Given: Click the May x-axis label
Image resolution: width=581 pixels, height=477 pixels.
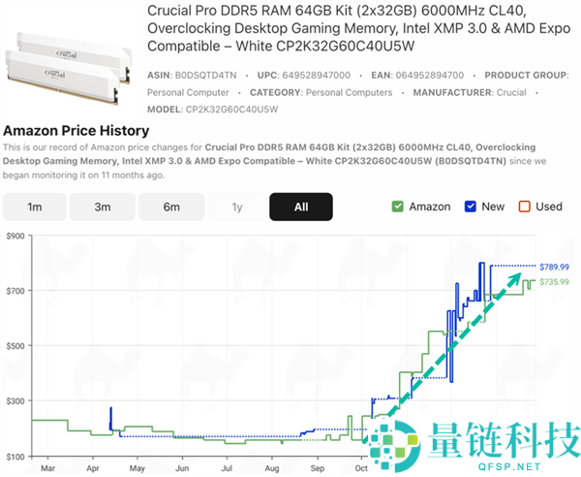Looking at the screenshot, I should pyautogui.click(x=138, y=468).
